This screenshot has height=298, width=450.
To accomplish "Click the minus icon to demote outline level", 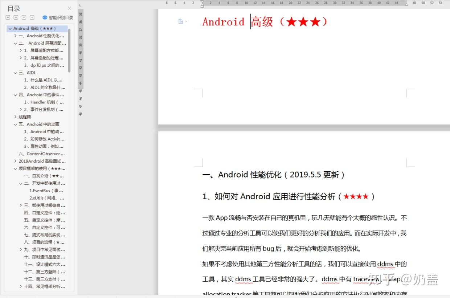I will [x=32, y=17].
